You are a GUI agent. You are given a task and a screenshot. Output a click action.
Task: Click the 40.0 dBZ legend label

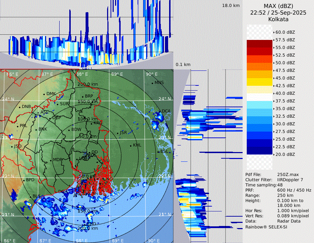point(285,93)
